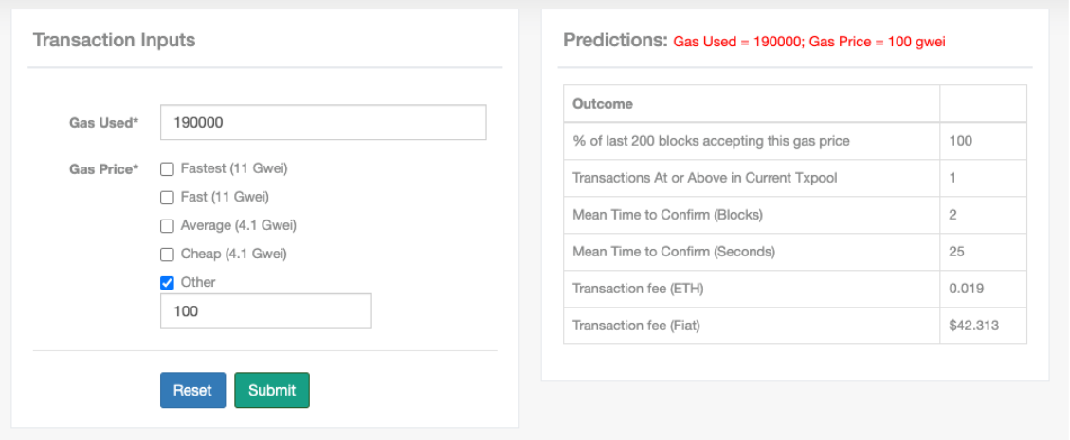
Task: Click the Transaction Inputs heading
Action: pyautogui.click(x=114, y=40)
